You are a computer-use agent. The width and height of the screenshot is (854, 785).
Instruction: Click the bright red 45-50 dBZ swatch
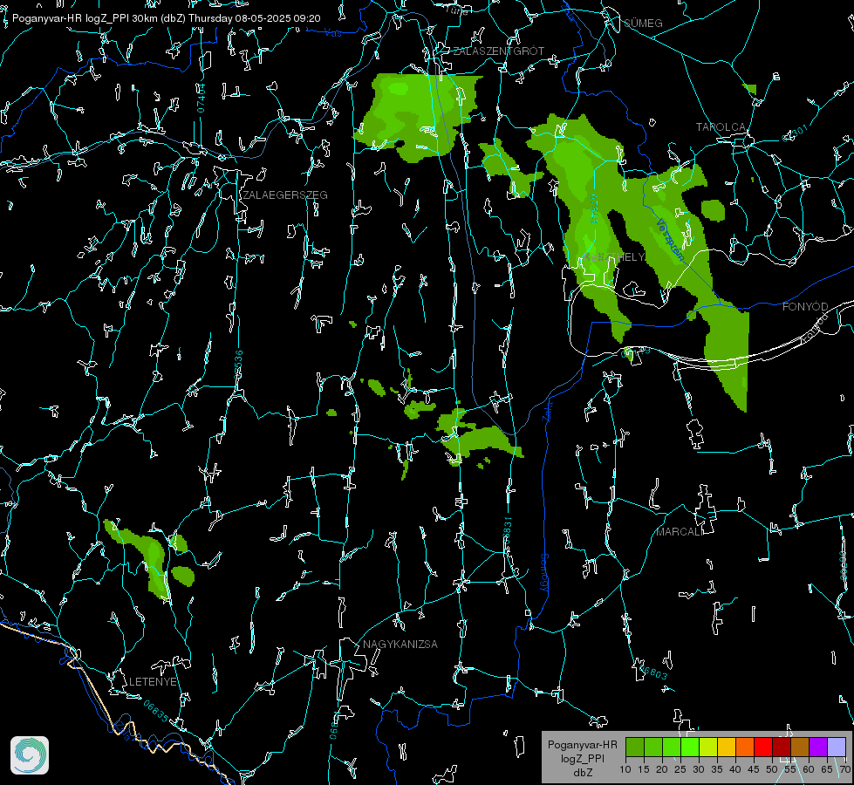tap(763, 747)
